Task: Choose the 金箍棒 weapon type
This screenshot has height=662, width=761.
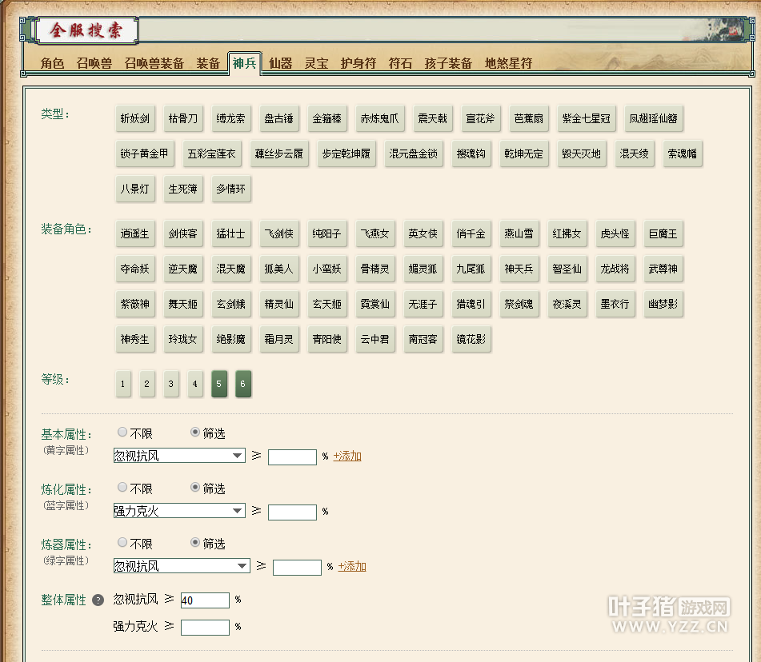Action: click(x=326, y=118)
